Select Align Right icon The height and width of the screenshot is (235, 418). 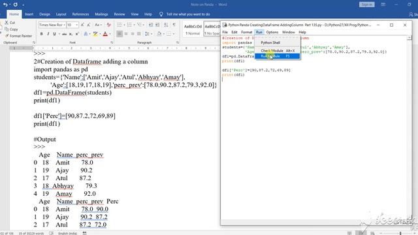(133, 34)
